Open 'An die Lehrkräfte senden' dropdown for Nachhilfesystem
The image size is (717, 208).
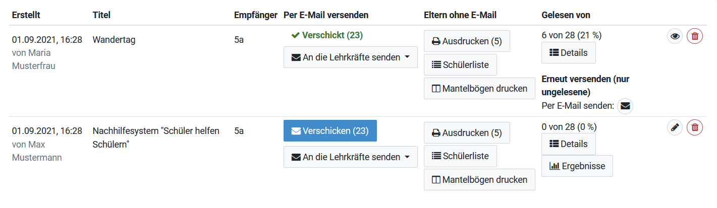coord(351,157)
